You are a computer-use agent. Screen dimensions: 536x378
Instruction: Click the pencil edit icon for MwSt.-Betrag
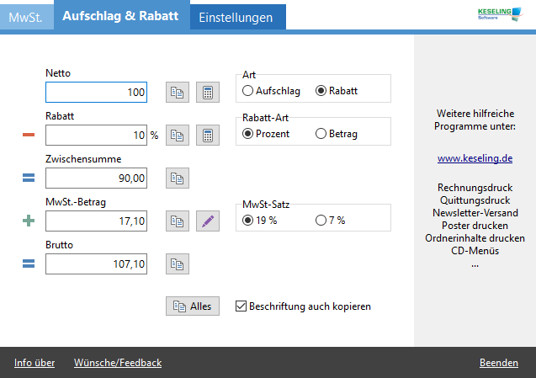pos(208,221)
